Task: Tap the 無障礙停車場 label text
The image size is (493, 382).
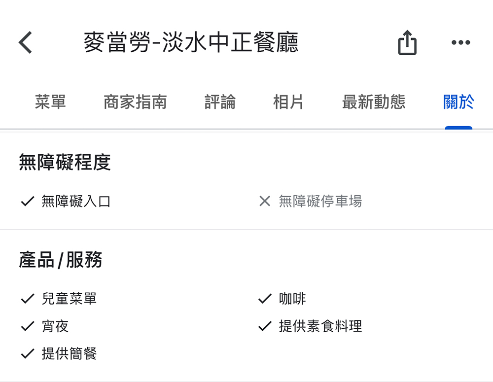Action: 320,201
